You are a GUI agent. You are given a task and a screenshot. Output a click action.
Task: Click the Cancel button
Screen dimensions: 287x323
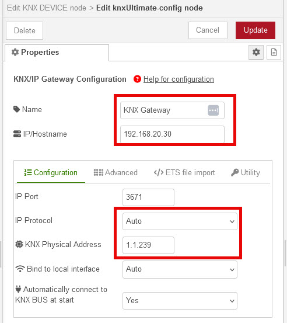(208, 30)
